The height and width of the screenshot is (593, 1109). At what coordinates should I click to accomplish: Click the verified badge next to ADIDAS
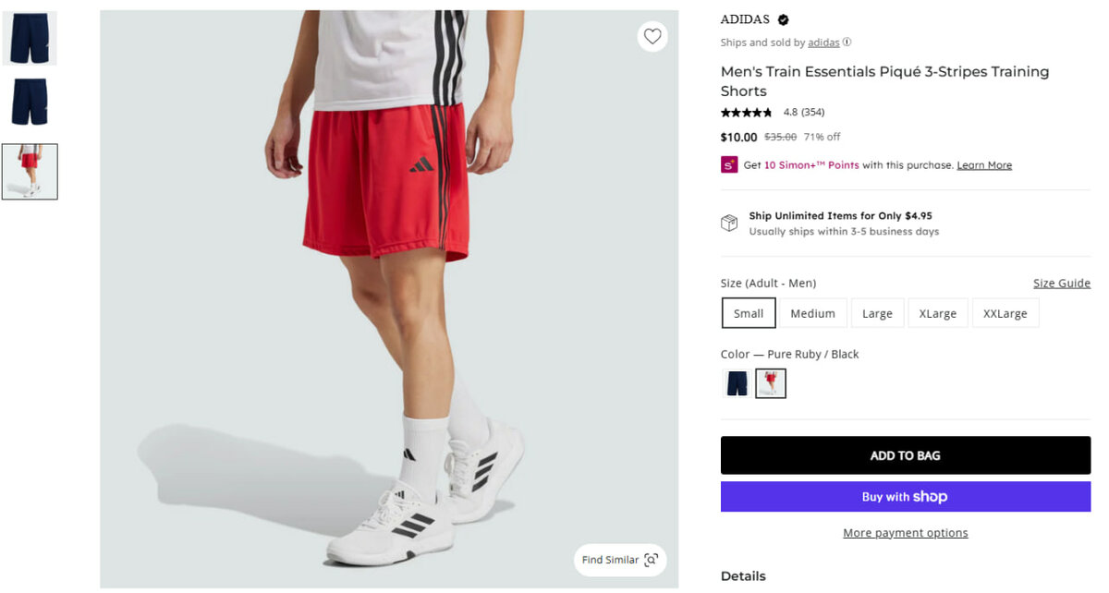pos(784,19)
